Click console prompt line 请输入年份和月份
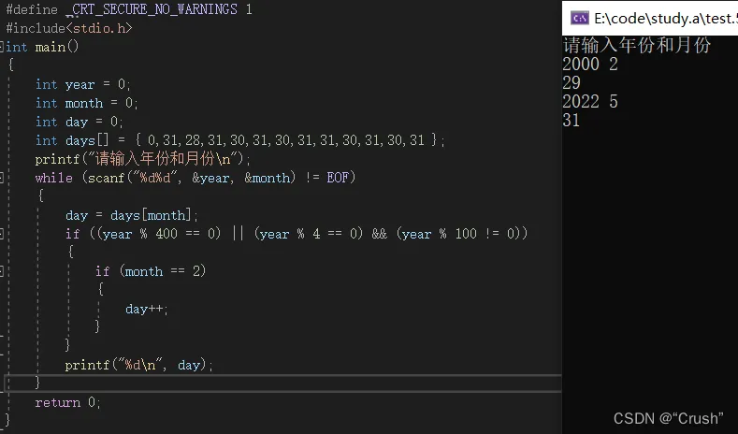Viewport: 738px width, 434px height. [637, 45]
